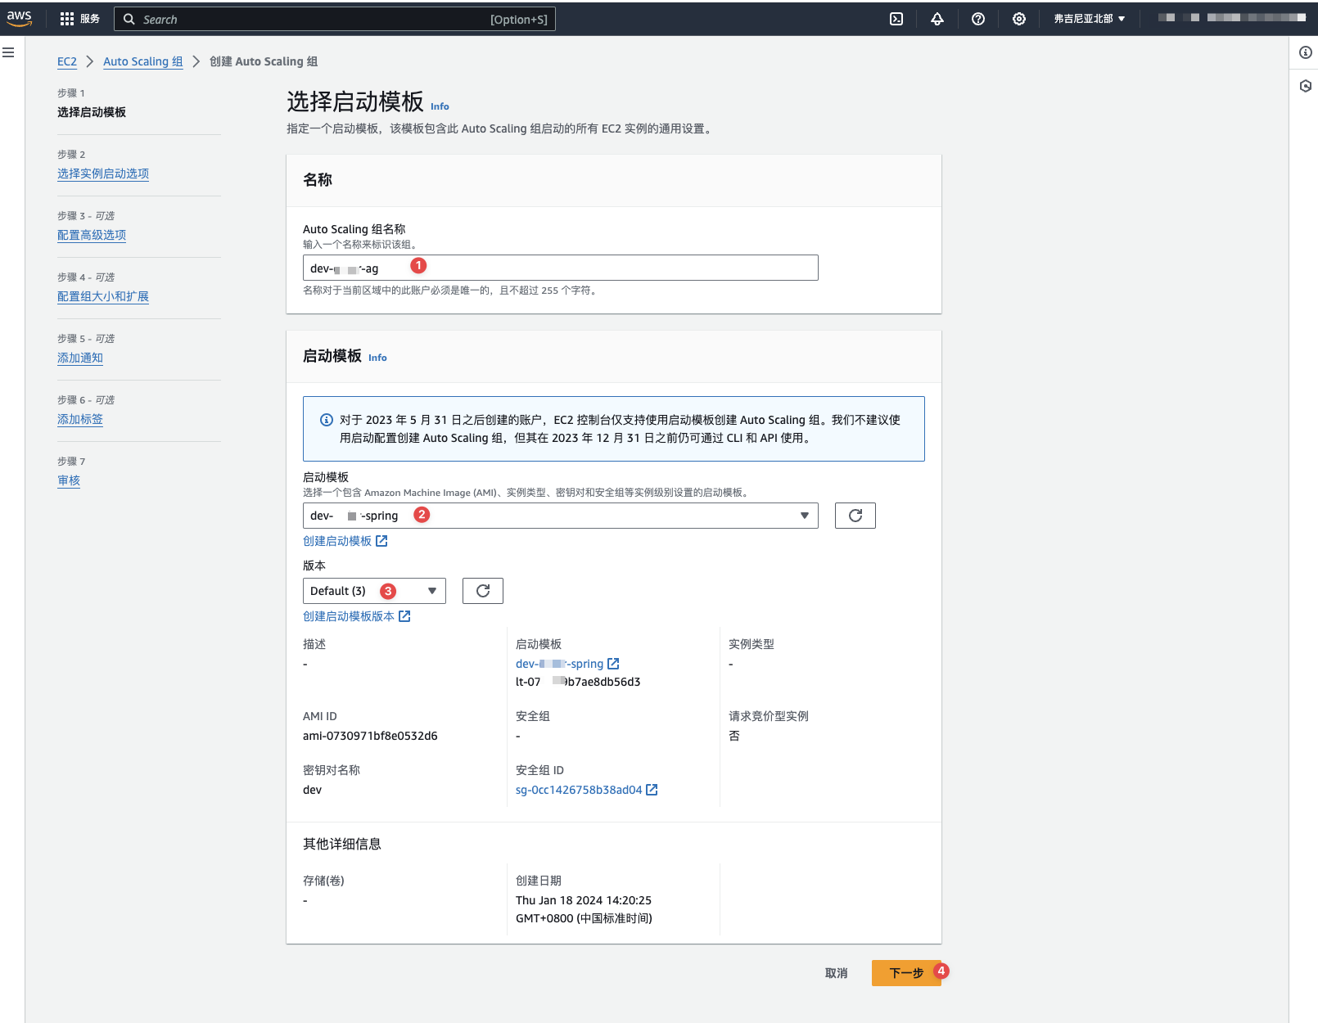Click the EC2 breadcrumb link
The height and width of the screenshot is (1023, 1318).
click(67, 61)
